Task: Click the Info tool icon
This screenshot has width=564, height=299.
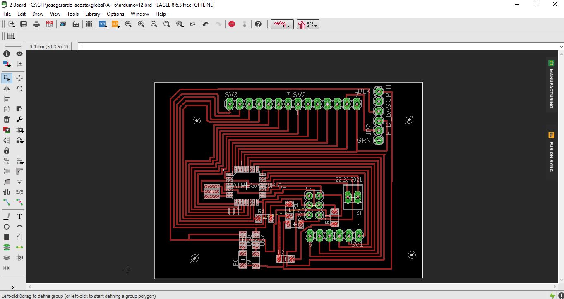Action: tap(7, 54)
